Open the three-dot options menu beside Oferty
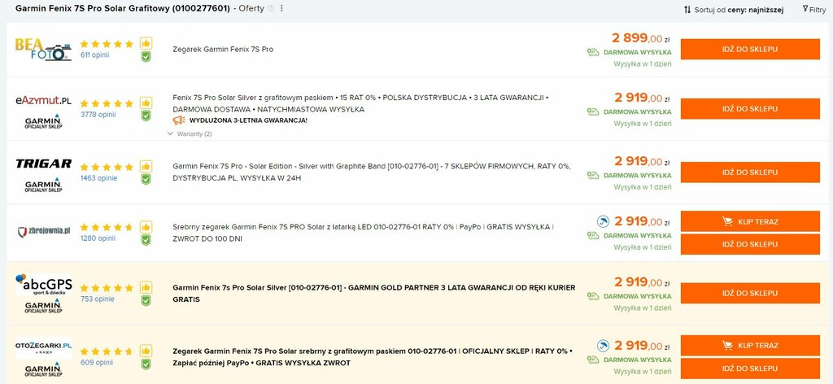Viewport: 833px width, 384px height. coord(281,8)
